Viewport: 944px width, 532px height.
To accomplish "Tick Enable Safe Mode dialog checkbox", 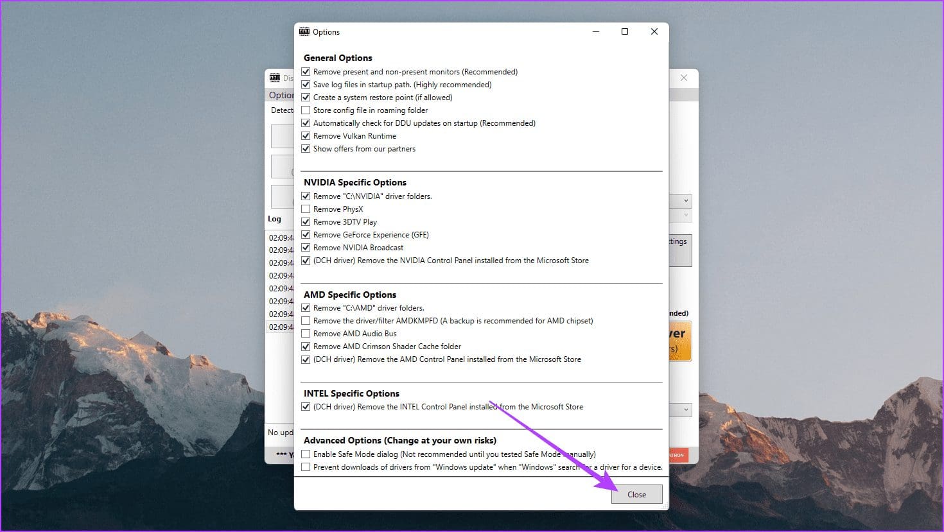I will tap(306, 454).
